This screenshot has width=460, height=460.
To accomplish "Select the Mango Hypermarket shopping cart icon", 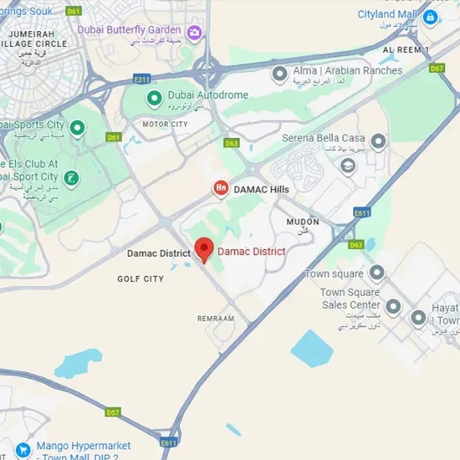I will (23, 450).
